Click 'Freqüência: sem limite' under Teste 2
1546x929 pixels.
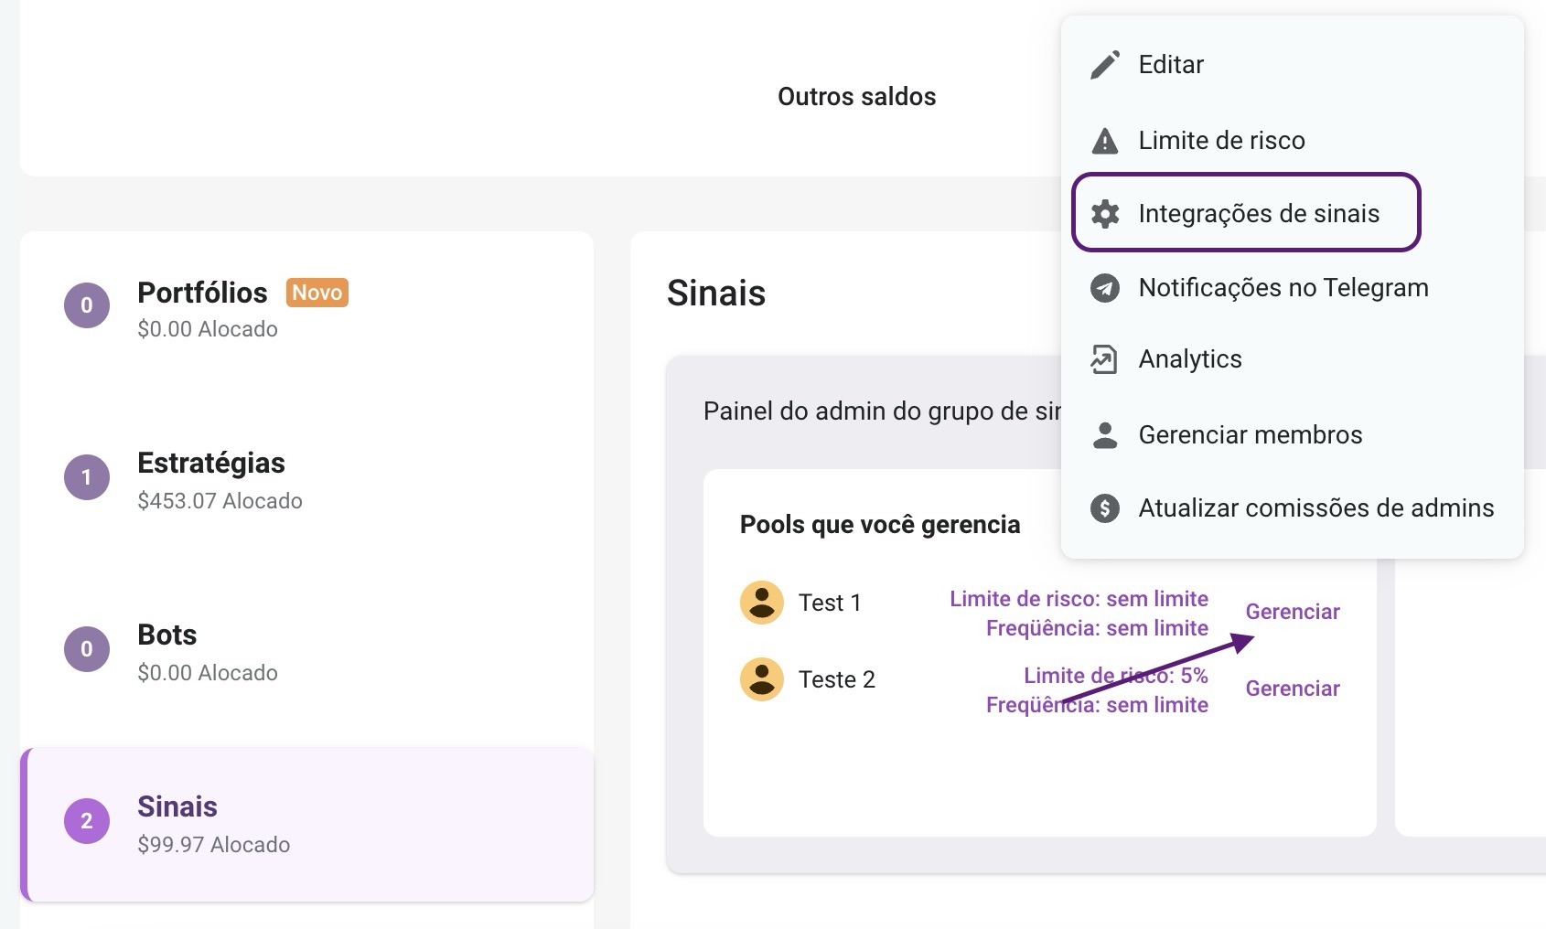point(1097,705)
